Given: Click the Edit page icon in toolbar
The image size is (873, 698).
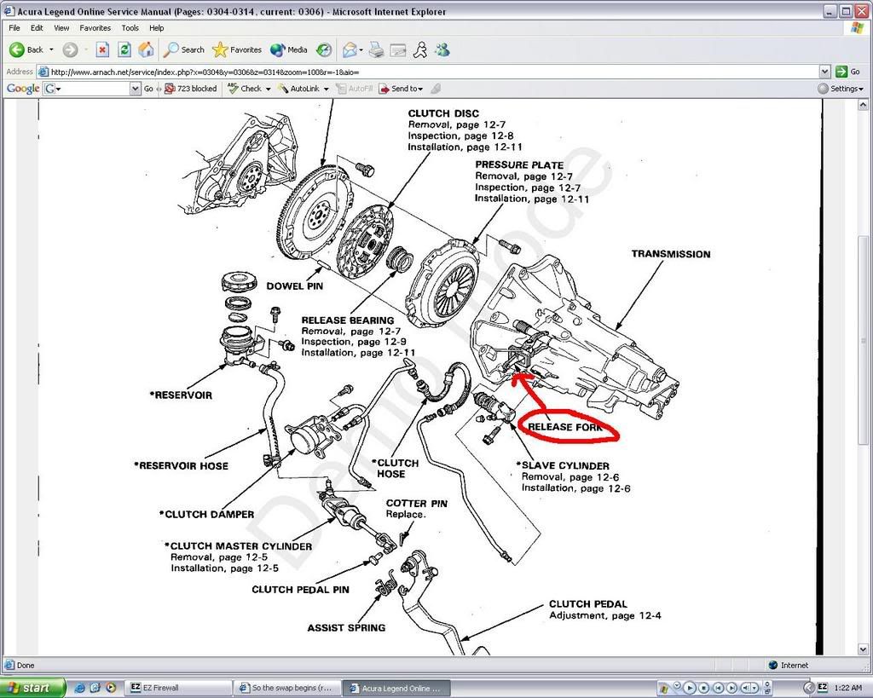Looking at the screenshot, I should (x=398, y=50).
